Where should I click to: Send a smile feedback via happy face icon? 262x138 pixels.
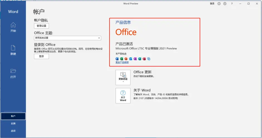(219, 4)
